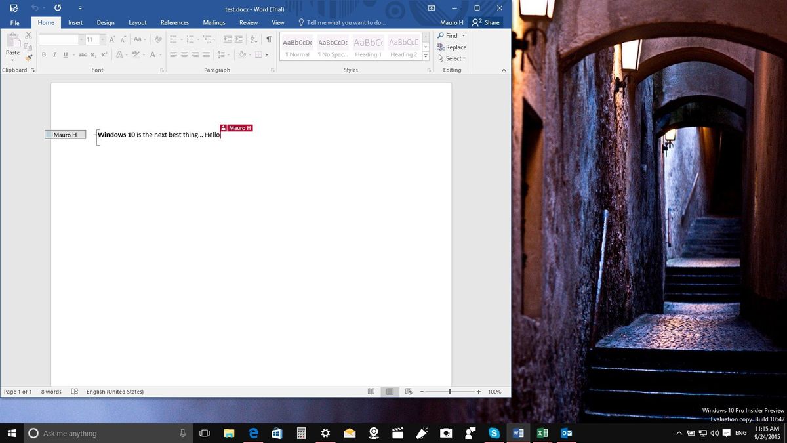Viewport: 787px width, 443px height.
Task: Click the Sort icon in Paragraph group
Action: coord(254,39)
